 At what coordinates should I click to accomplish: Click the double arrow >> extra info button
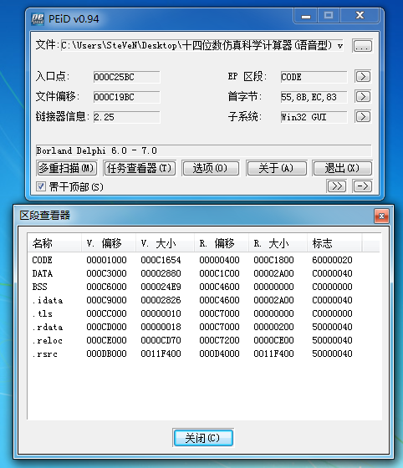(x=336, y=186)
